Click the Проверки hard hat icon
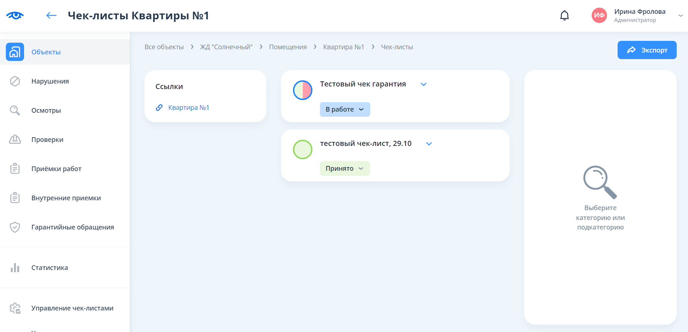This screenshot has width=688, height=332. 15,139
